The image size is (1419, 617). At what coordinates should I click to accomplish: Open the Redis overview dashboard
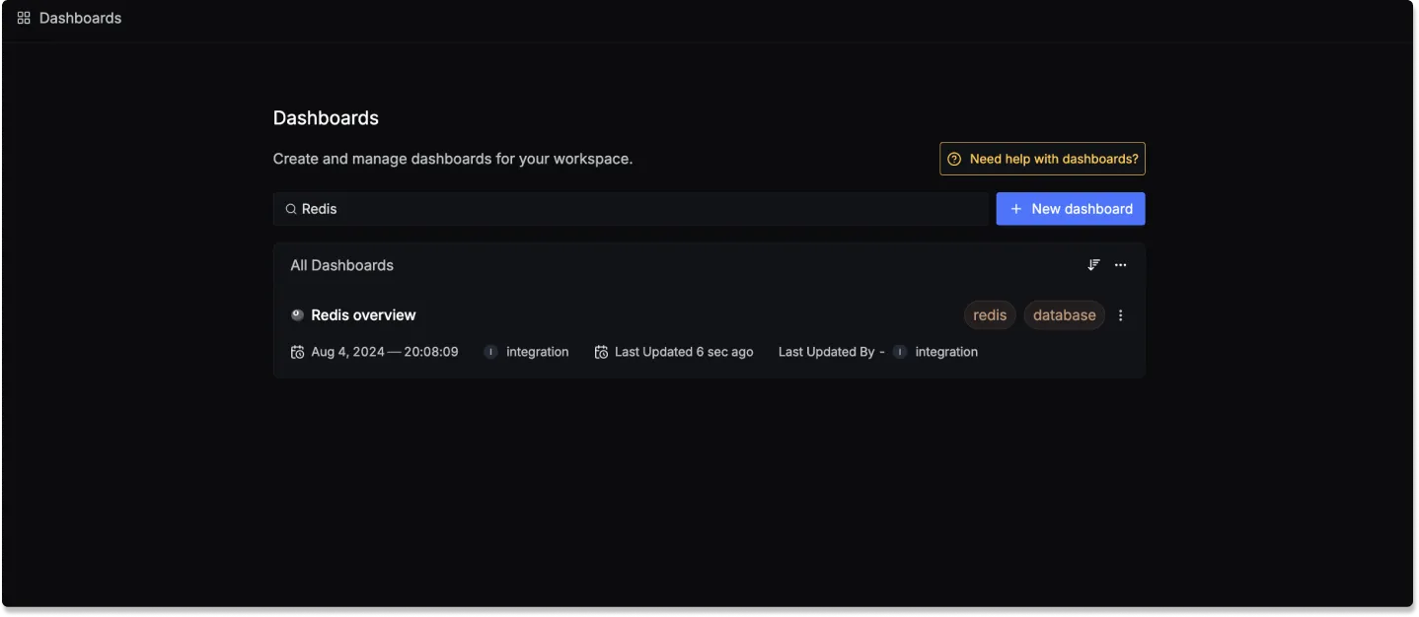click(x=363, y=315)
